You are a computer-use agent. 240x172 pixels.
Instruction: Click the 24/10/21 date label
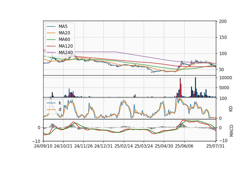click(x=63, y=146)
